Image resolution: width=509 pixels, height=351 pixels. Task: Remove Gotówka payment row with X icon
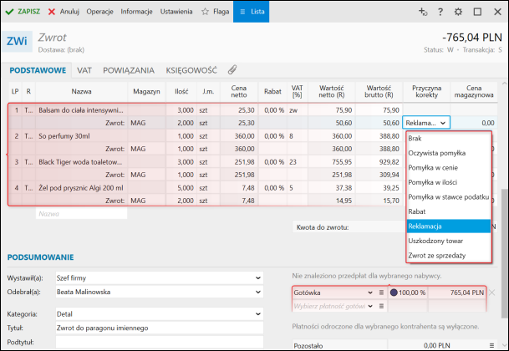click(491, 292)
